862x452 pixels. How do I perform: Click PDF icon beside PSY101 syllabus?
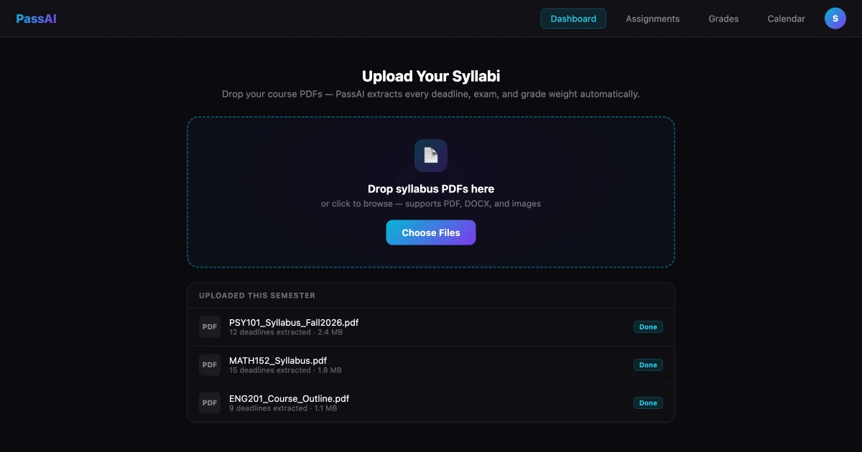point(210,326)
